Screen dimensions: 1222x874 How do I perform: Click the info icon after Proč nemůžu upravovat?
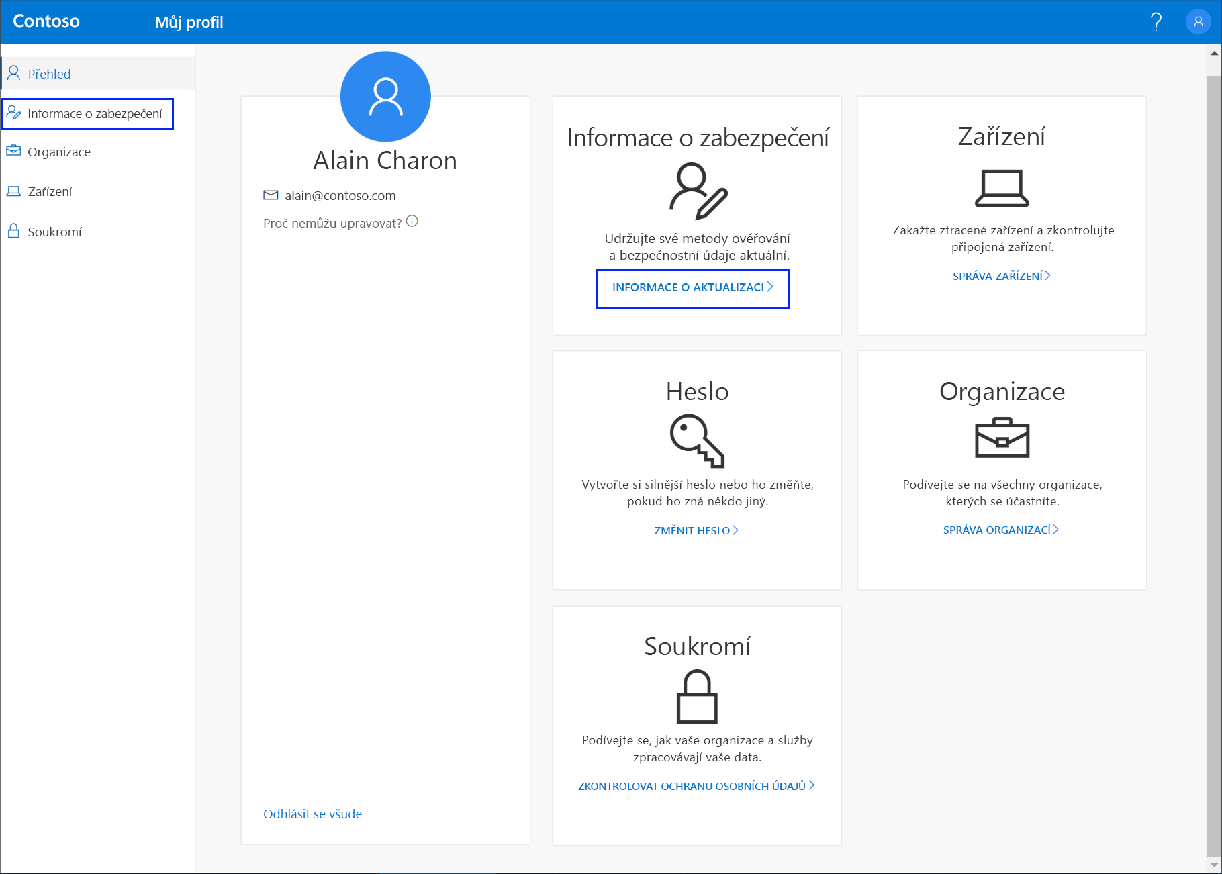pyautogui.click(x=412, y=221)
